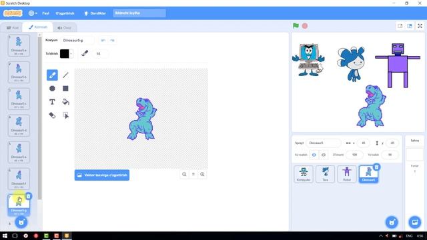Screen dimensions: 427x240
Task: Select the Kompyuter sprite
Action: click(x=304, y=174)
